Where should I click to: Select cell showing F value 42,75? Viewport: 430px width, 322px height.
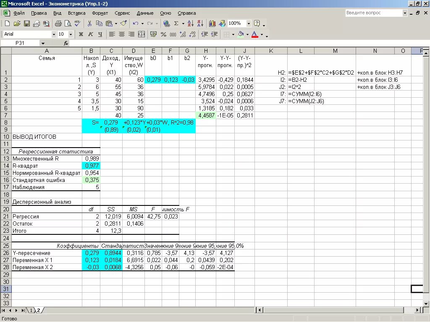153,216
